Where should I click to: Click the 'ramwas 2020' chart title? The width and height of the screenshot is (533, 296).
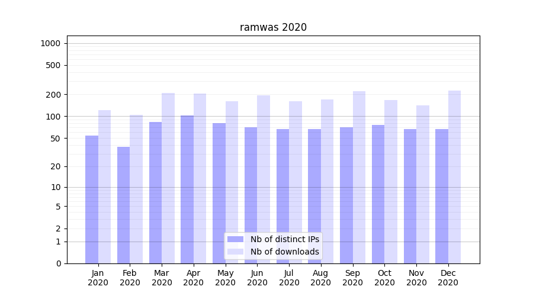(273, 27)
